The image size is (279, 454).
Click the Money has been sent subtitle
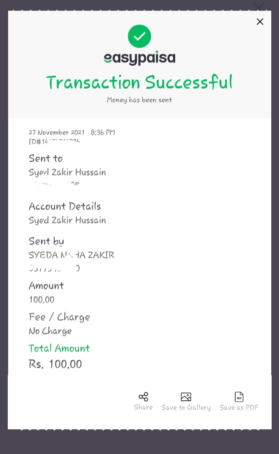click(139, 100)
